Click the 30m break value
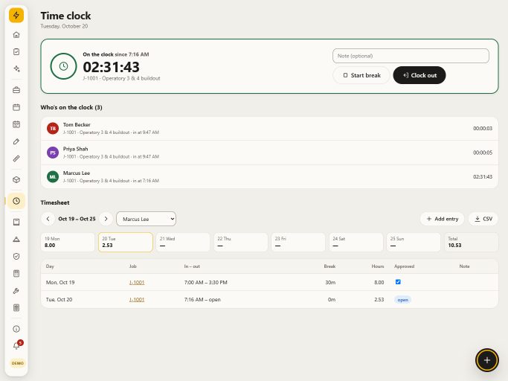Screen dimensions: 508x381 tap(330, 283)
